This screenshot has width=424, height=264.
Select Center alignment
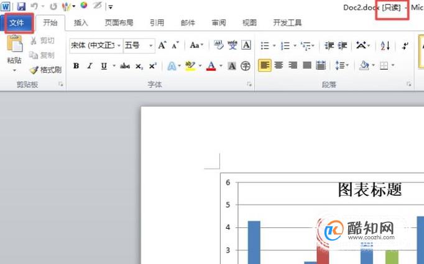(279, 66)
